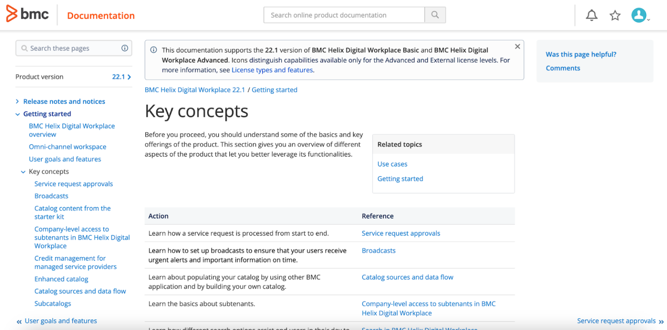Screen dimensions: 667x330
Task: Expand Release notes and notices
Action: tap(17, 101)
